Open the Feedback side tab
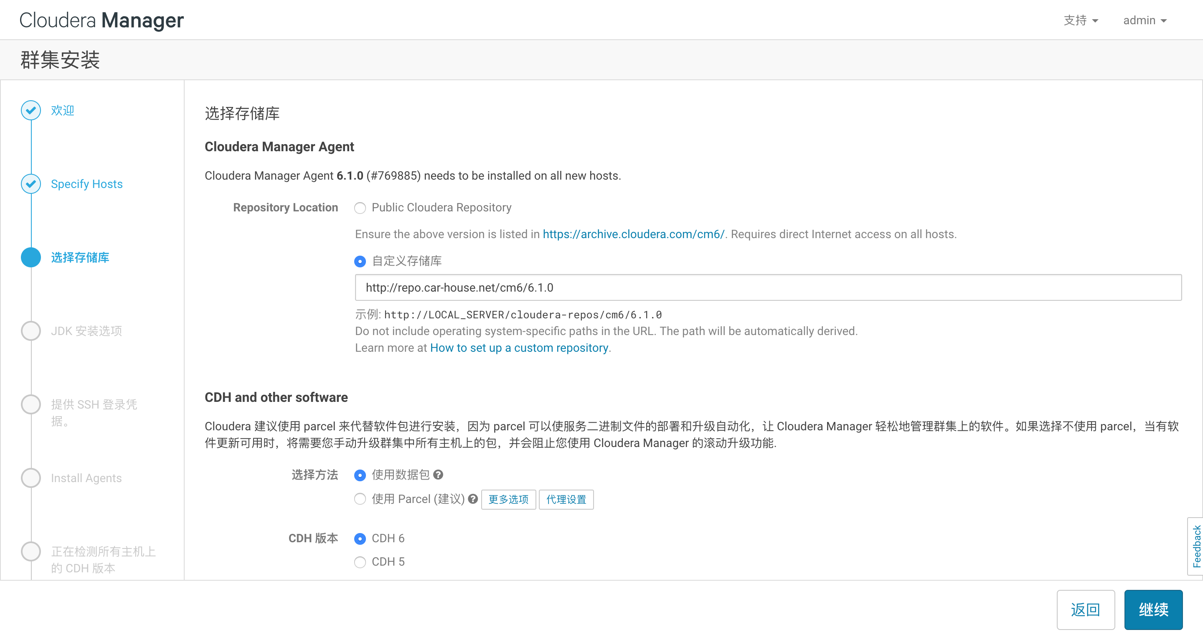Viewport: 1203px width, 640px height. pos(1195,546)
